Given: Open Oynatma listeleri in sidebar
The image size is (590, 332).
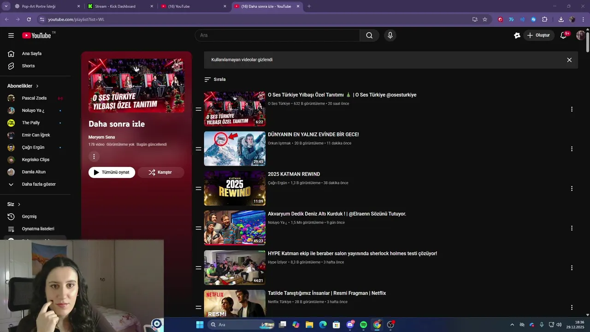Looking at the screenshot, I should pyautogui.click(x=35, y=229).
